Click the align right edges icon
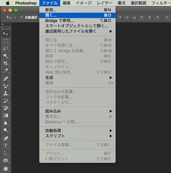 tap(157, 17)
